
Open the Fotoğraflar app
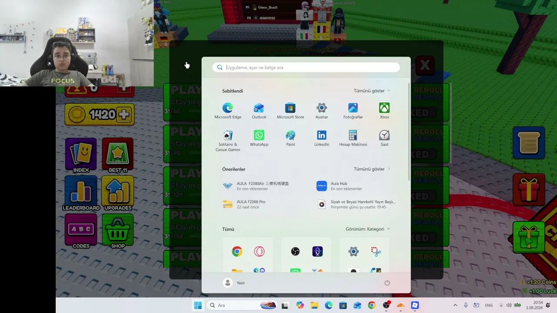click(x=353, y=111)
